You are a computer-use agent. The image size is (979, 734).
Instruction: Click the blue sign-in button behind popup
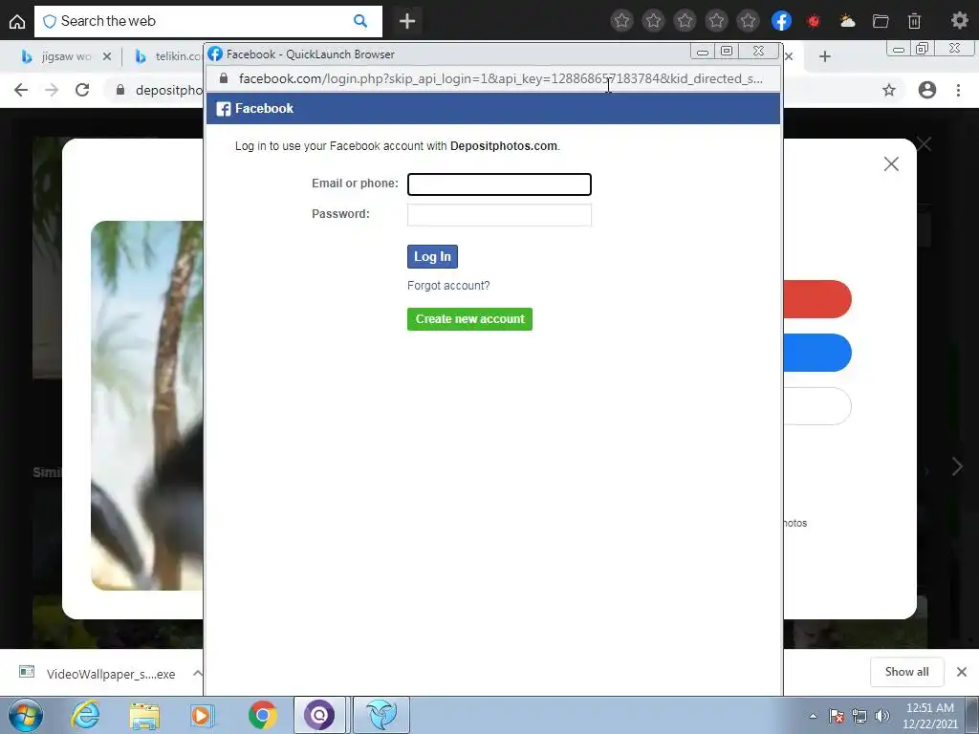point(817,353)
